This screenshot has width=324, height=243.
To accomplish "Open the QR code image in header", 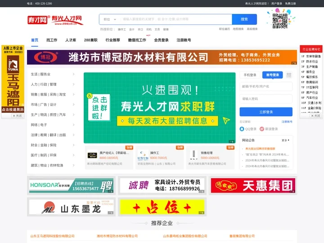I will (280, 21).
